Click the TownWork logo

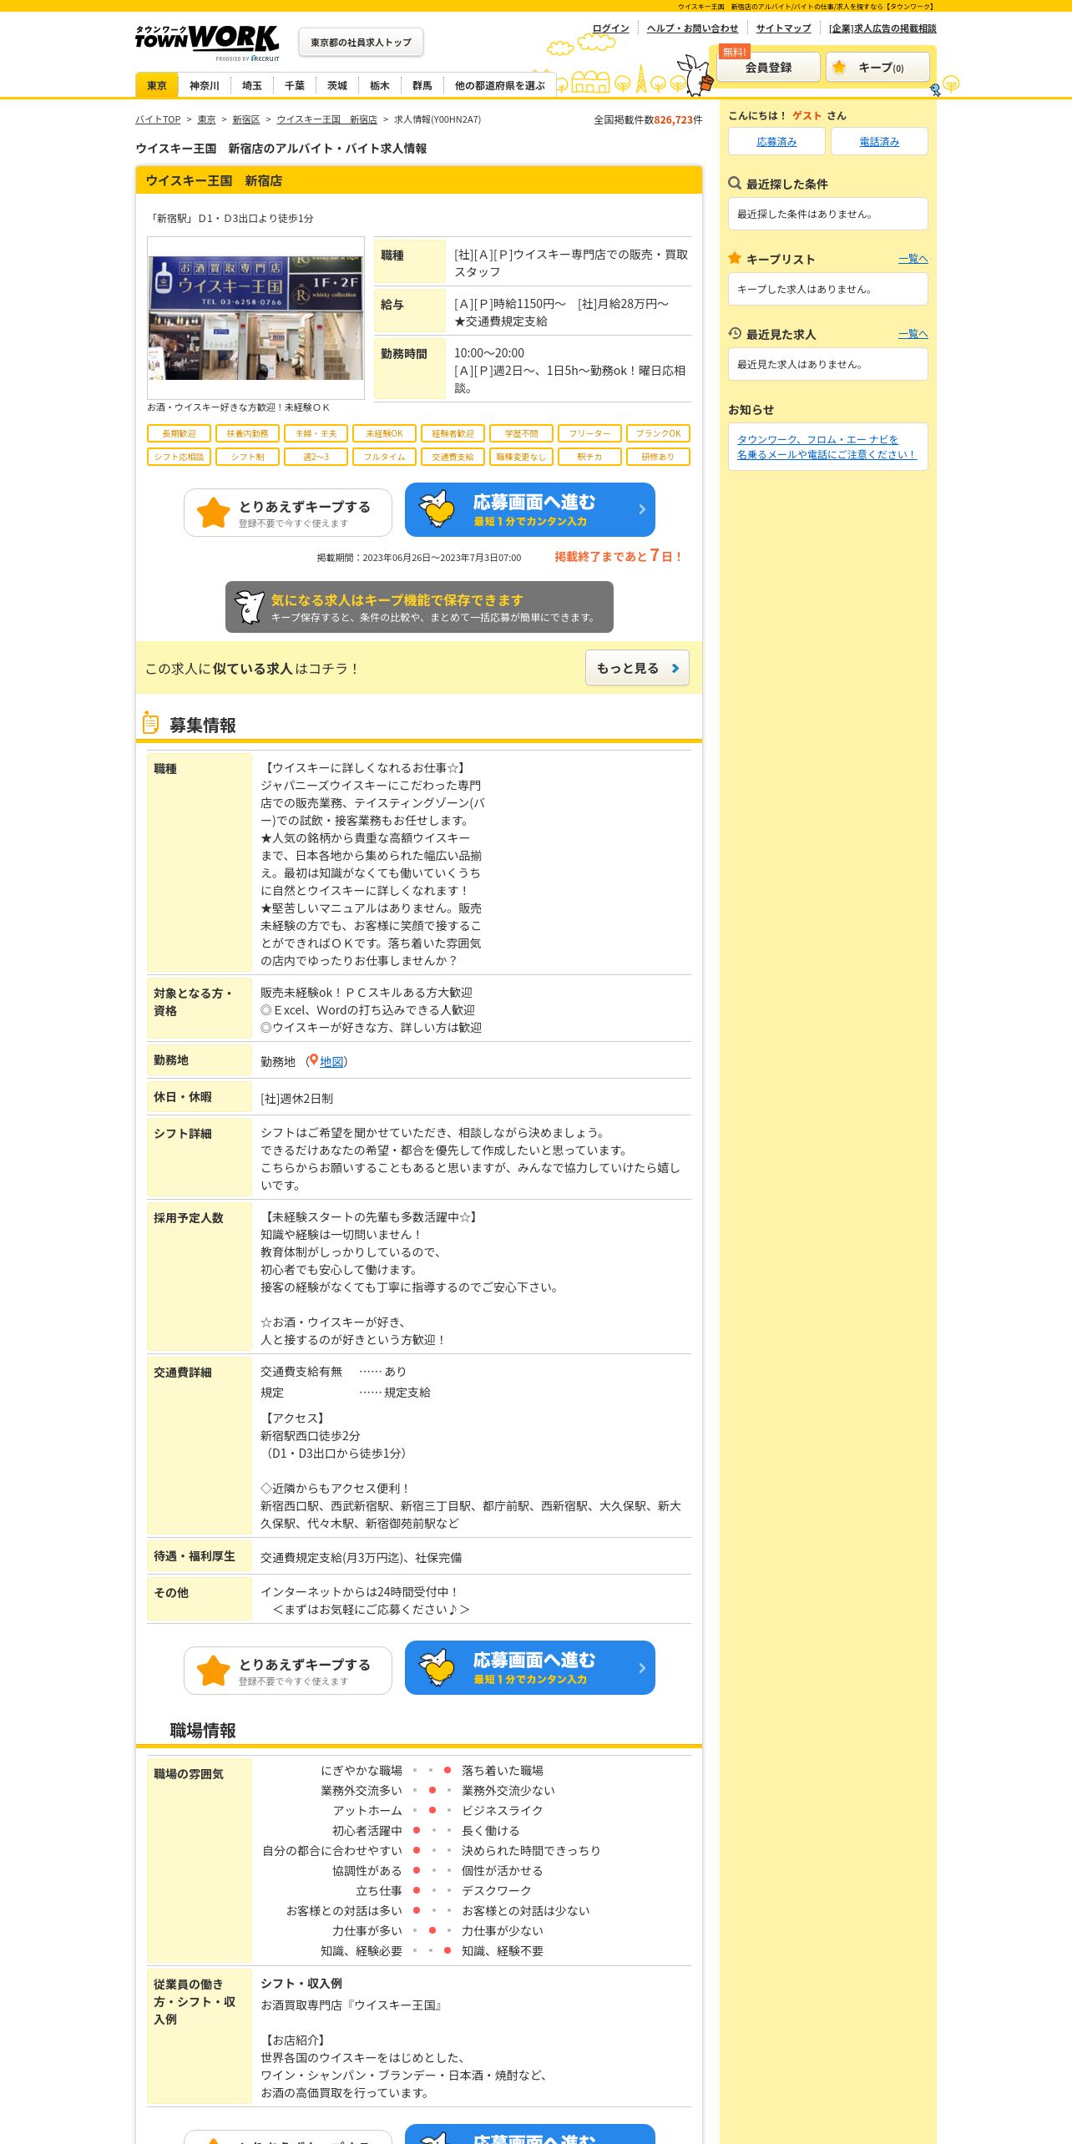click(x=207, y=43)
